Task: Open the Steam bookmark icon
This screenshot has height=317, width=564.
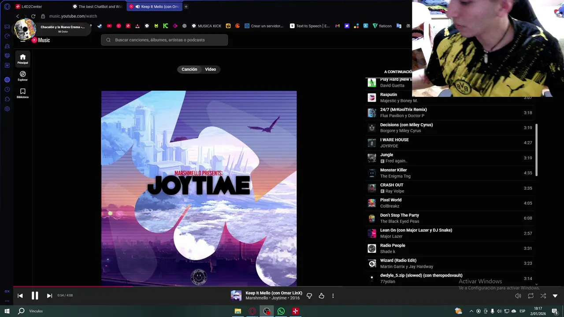Action: [100, 26]
